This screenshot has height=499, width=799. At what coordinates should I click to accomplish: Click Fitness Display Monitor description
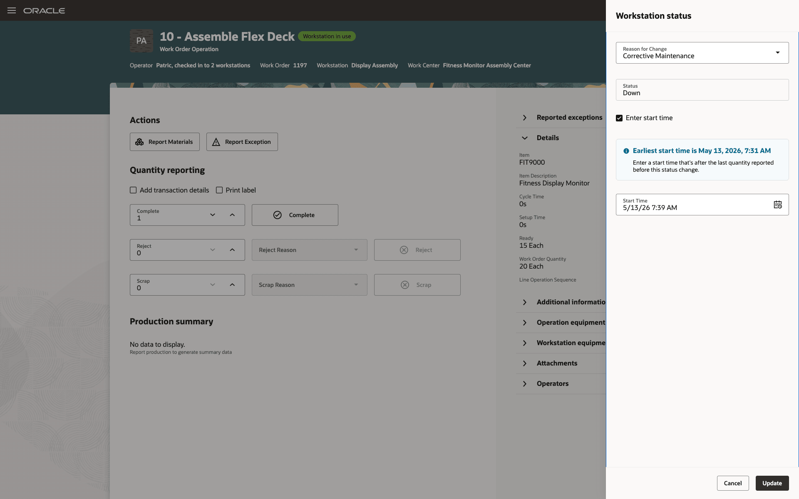(554, 183)
